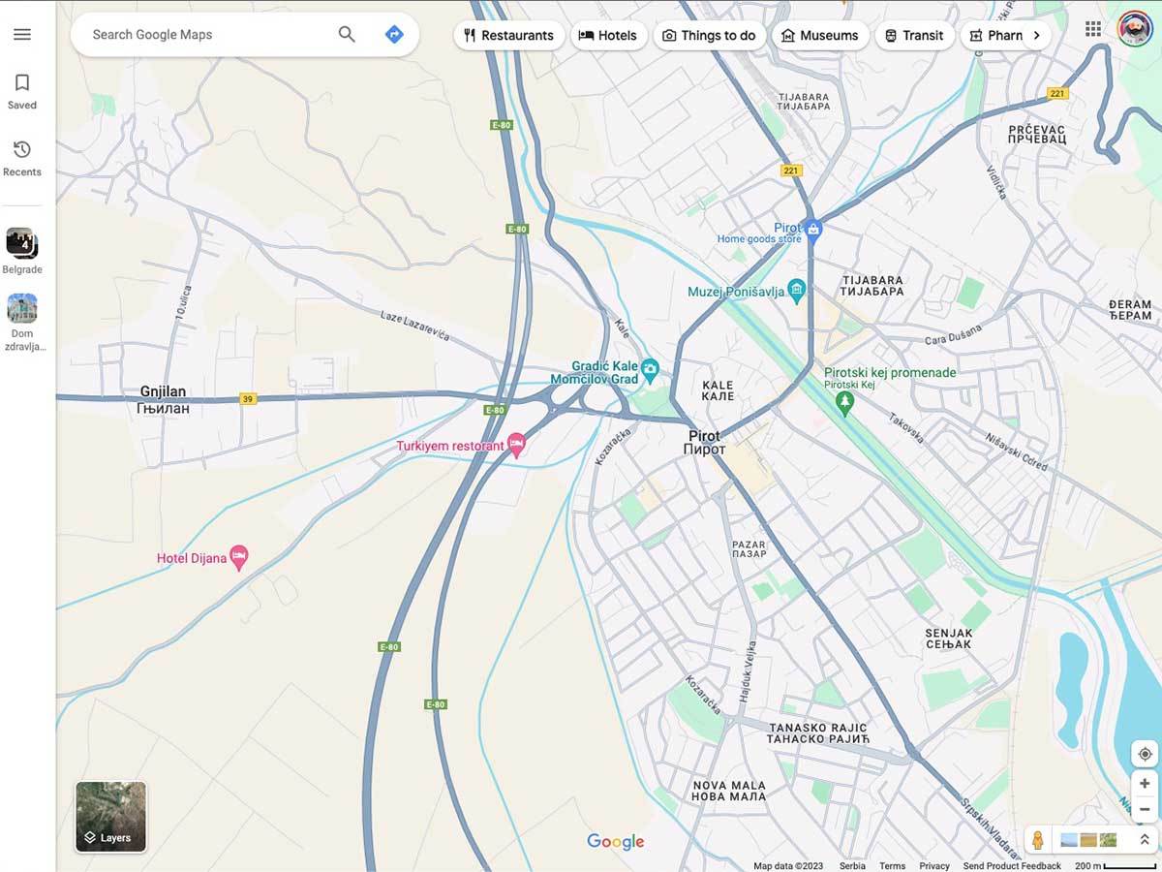Zoom in using the plus control
The width and height of the screenshot is (1162, 872).
(x=1144, y=783)
